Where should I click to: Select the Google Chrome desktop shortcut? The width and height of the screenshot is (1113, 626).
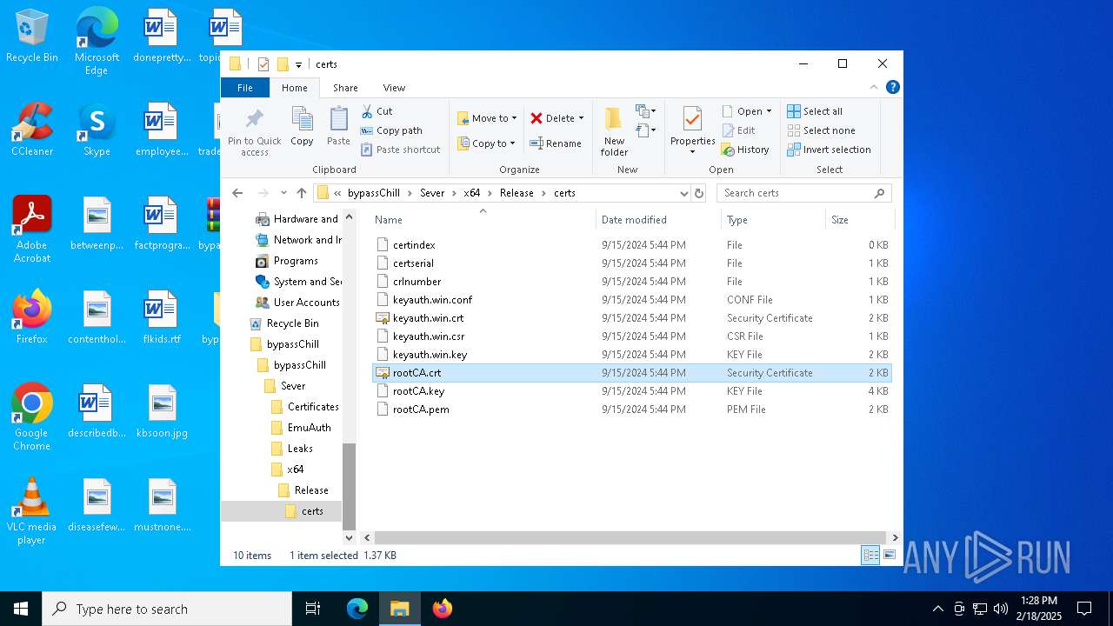point(32,417)
